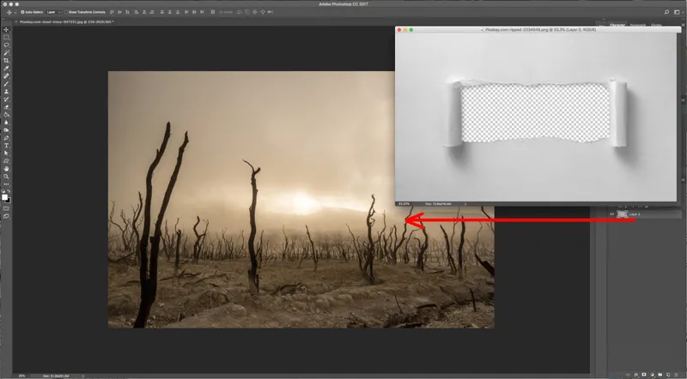
Task: Select the Lasso tool
Action: tap(6, 45)
